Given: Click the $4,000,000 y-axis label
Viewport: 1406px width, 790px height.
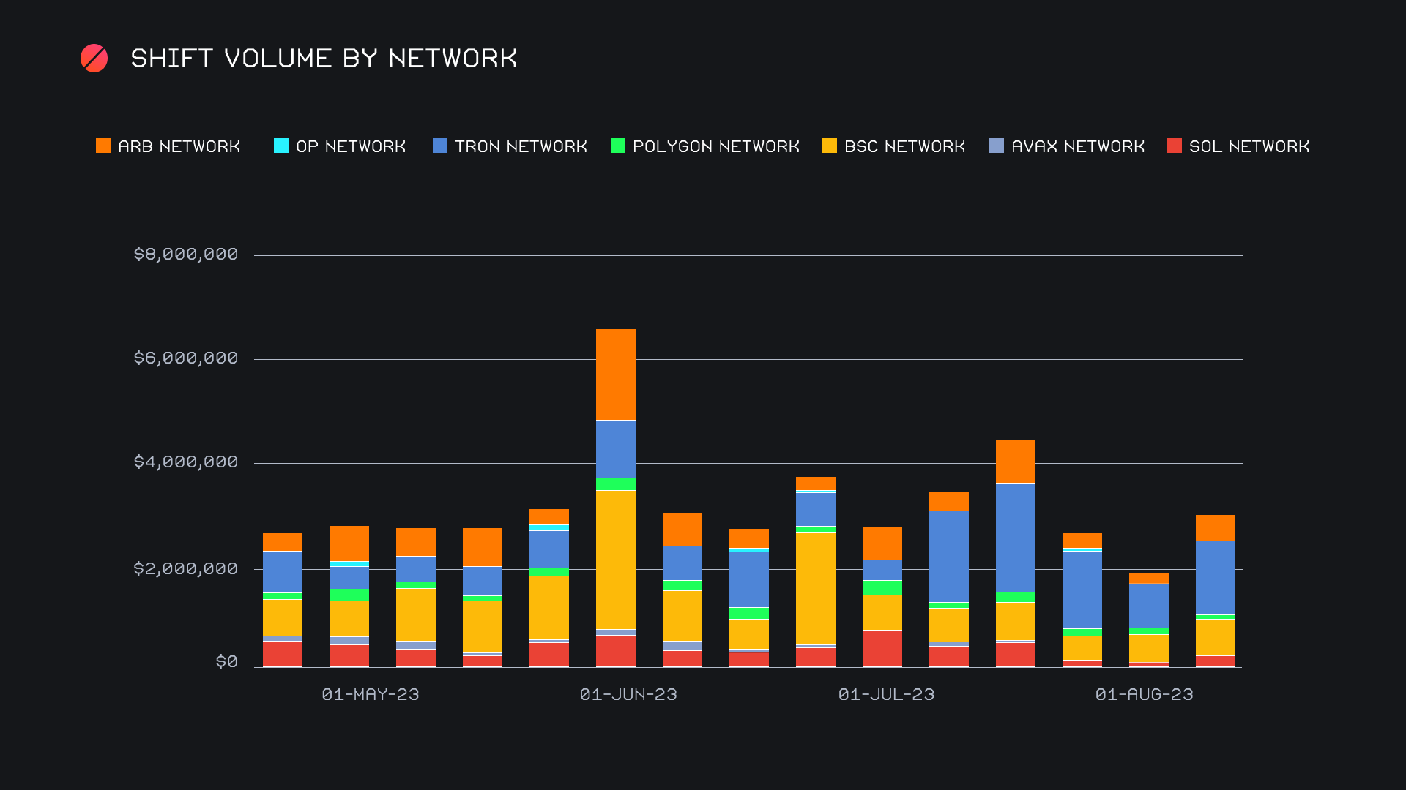Looking at the screenshot, I should 186,462.
